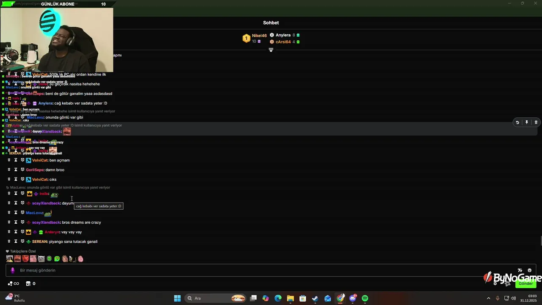Send message with Gönder button
Viewport: 542px width, 305px height.
coord(526,283)
